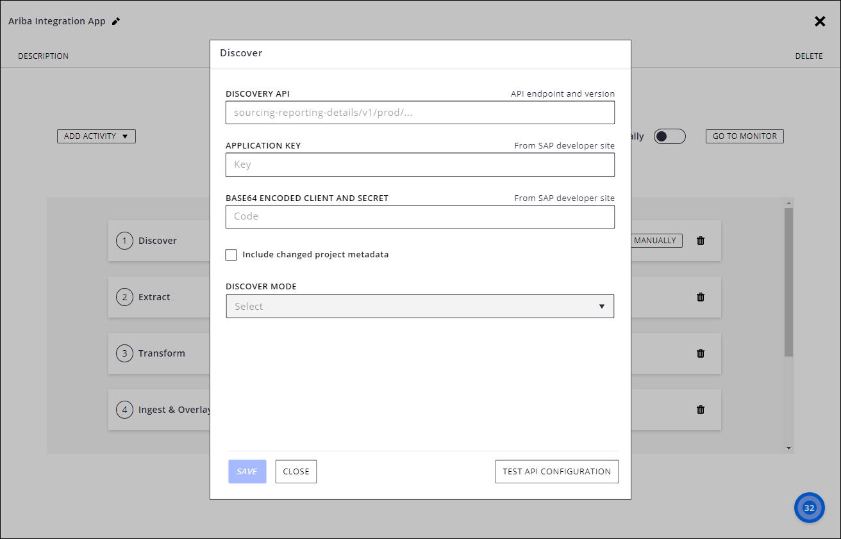Viewport: 841px width, 539px height.
Task: Click into the Application Key field
Action: [x=420, y=165]
